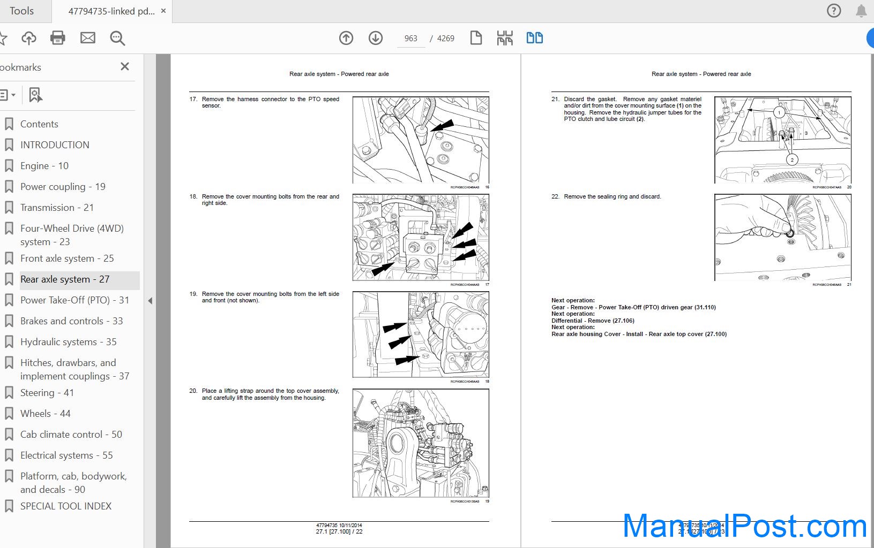The width and height of the screenshot is (874, 548).
Task: Click bookmark icon beside Contents
Action: (x=9, y=124)
